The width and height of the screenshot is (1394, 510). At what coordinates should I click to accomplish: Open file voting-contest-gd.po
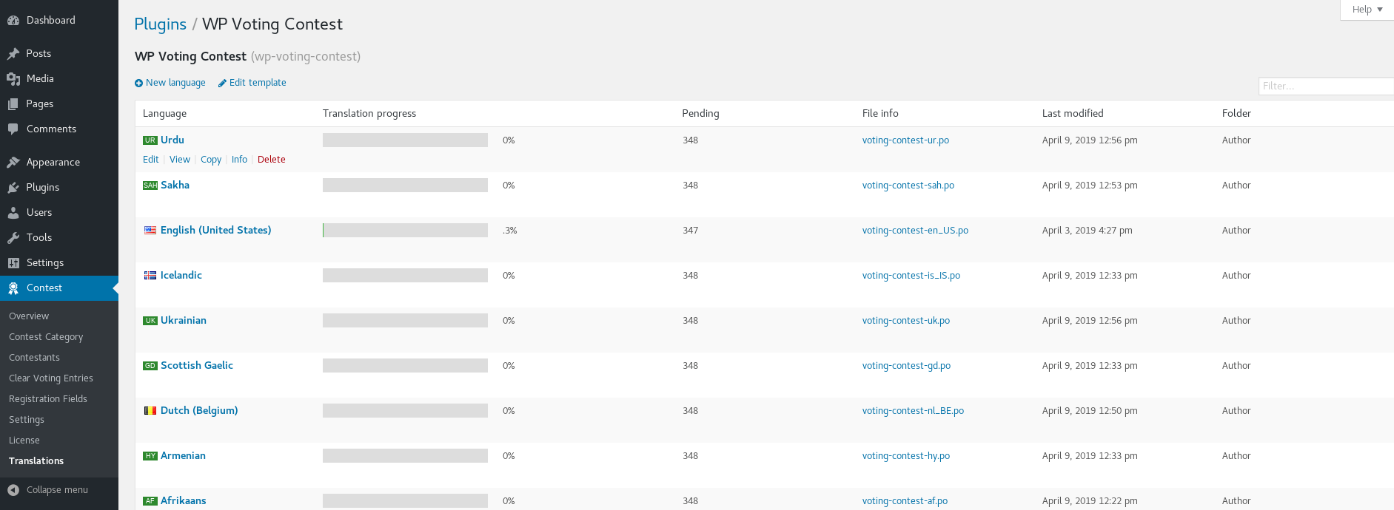pos(906,366)
